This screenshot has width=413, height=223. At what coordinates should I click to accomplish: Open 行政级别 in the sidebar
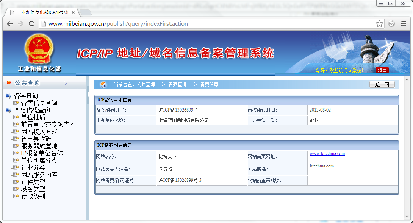point(33,196)
